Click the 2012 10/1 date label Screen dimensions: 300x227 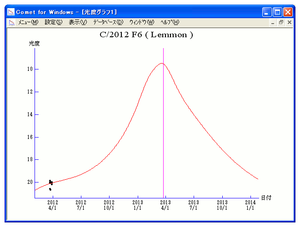click(109, 205)
